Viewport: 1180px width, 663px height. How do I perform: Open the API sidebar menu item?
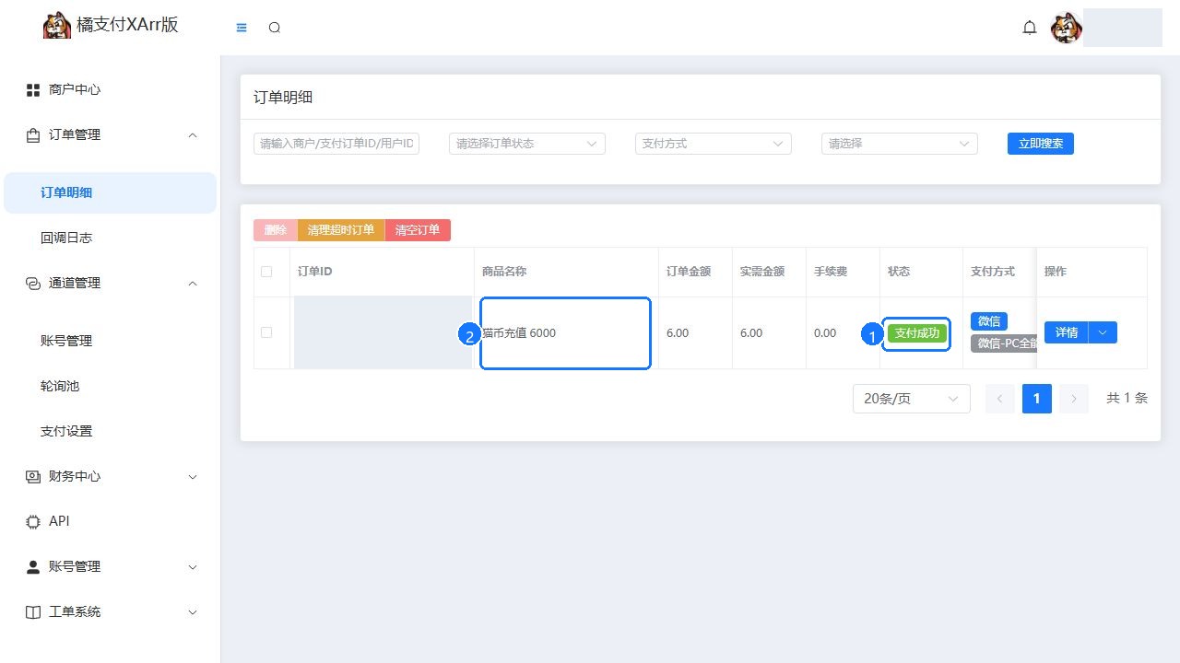pos(110,521)
